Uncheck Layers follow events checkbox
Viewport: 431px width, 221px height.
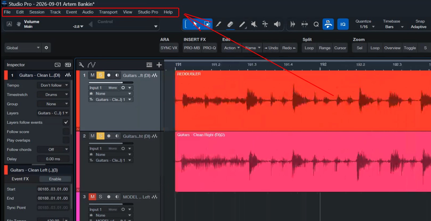(x=66, y=122)
